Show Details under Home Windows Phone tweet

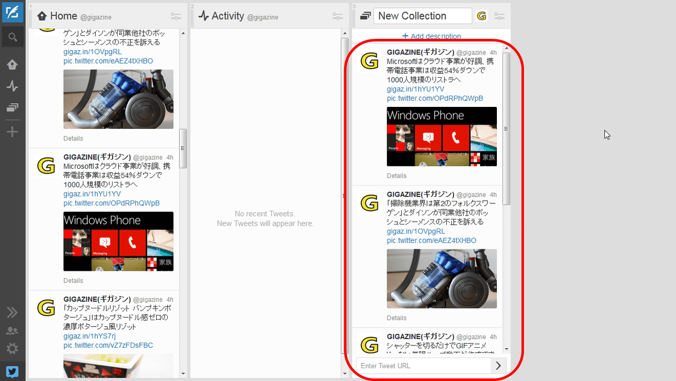click(73, 280)
